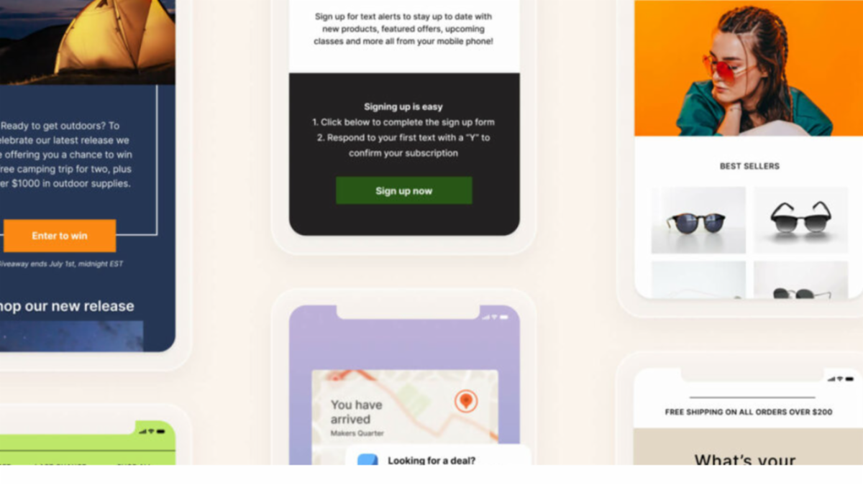Screen dimensions: 863x485
Task: Tap the blue app icon beside Looking for a deal
Action: (x=367, y=460)
